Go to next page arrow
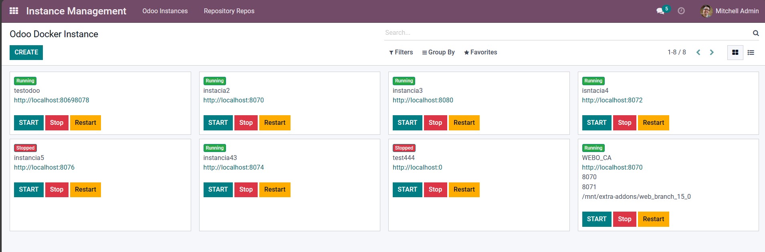Screen dimensions: 765x252 pyautogui.click(x=712, y=52)
